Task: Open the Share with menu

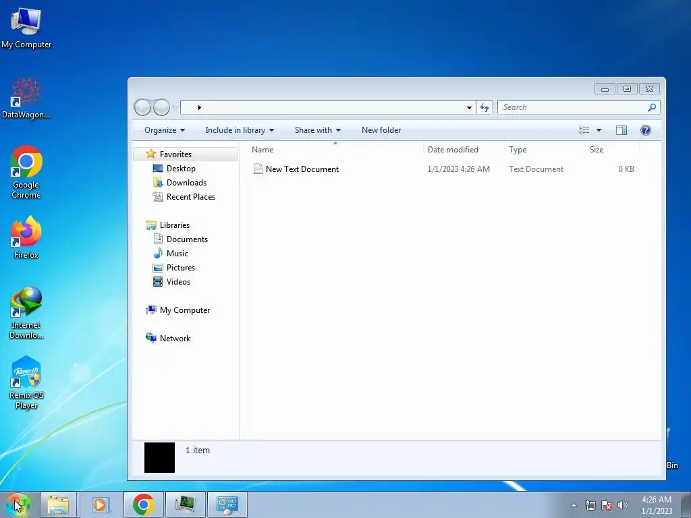Action: (x=318, y=130)
